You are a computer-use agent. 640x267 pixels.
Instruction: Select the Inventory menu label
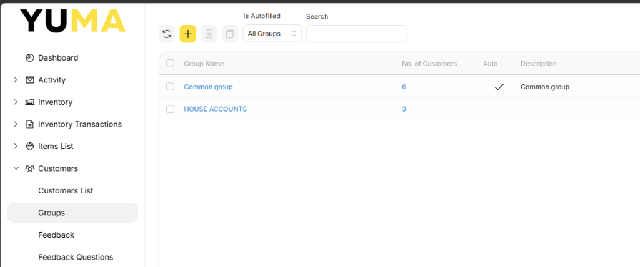click(x=55, y=102)
